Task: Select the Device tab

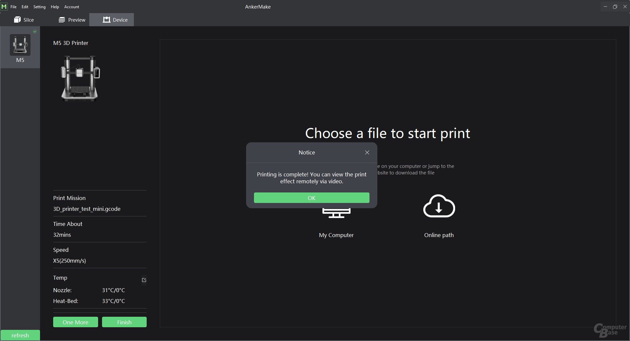Action: [115, 20]
